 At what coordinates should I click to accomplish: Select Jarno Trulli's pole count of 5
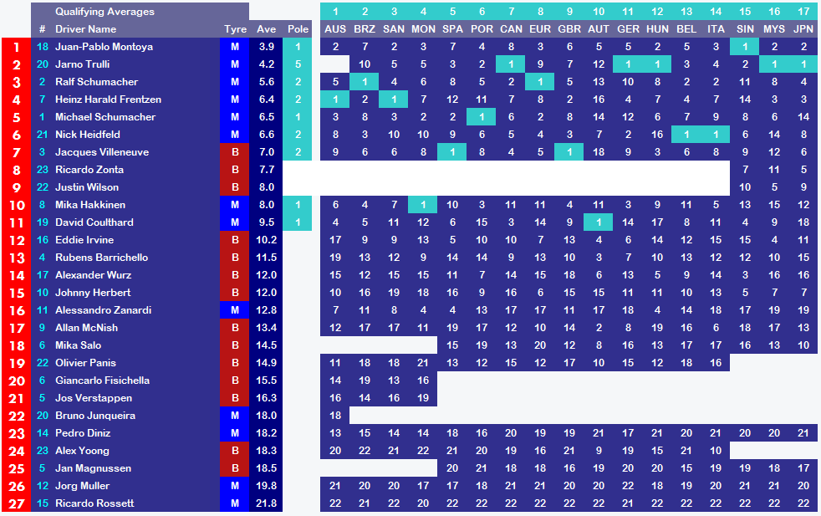pos(298,64)
